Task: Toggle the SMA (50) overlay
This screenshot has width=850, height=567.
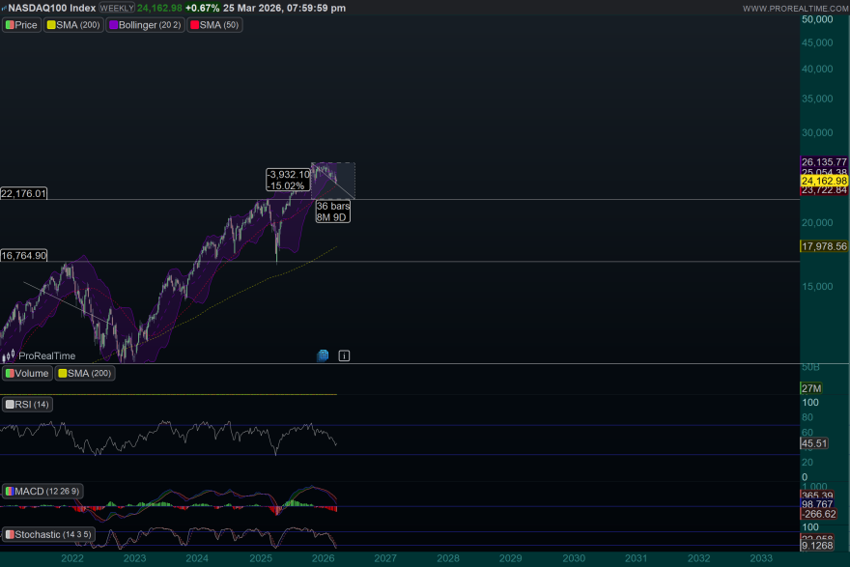Action: pyautogui.click(x=214, y=25)
